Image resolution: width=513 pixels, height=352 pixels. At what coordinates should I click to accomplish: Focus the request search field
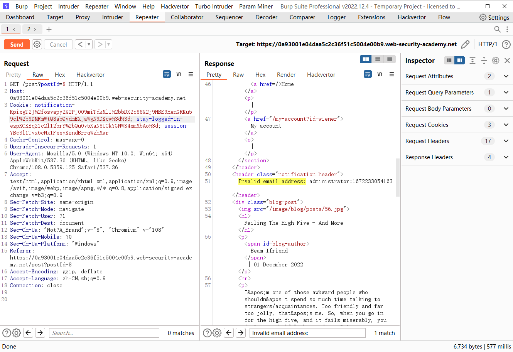pyautogui.click(x=104, y=333)
